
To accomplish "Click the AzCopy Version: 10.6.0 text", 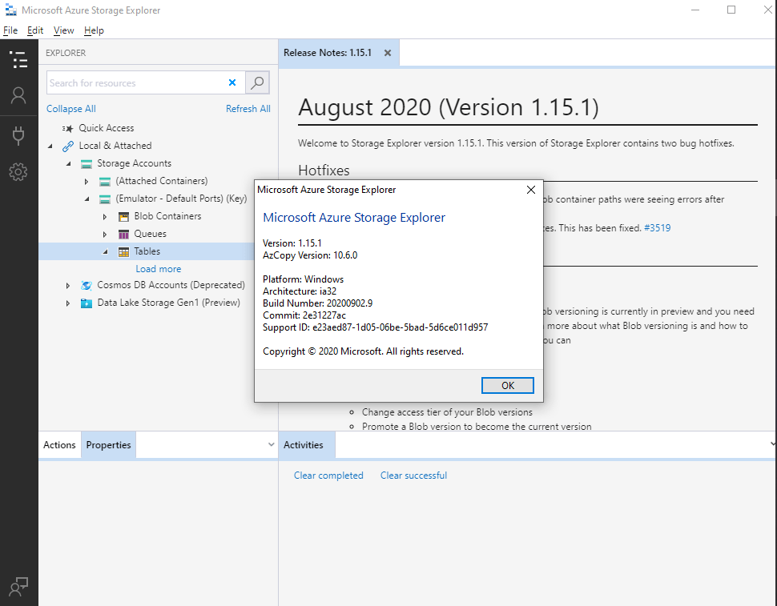I will 310,255.
